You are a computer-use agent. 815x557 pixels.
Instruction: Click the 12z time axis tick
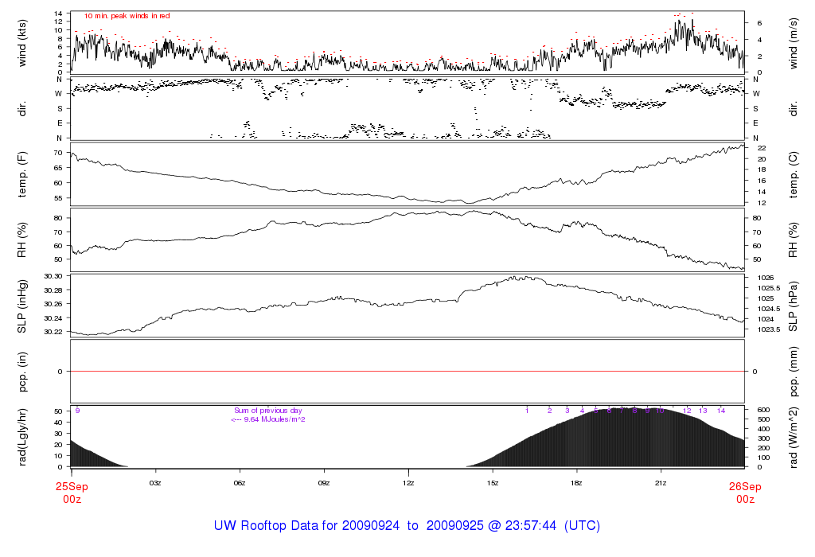(407, 483)
